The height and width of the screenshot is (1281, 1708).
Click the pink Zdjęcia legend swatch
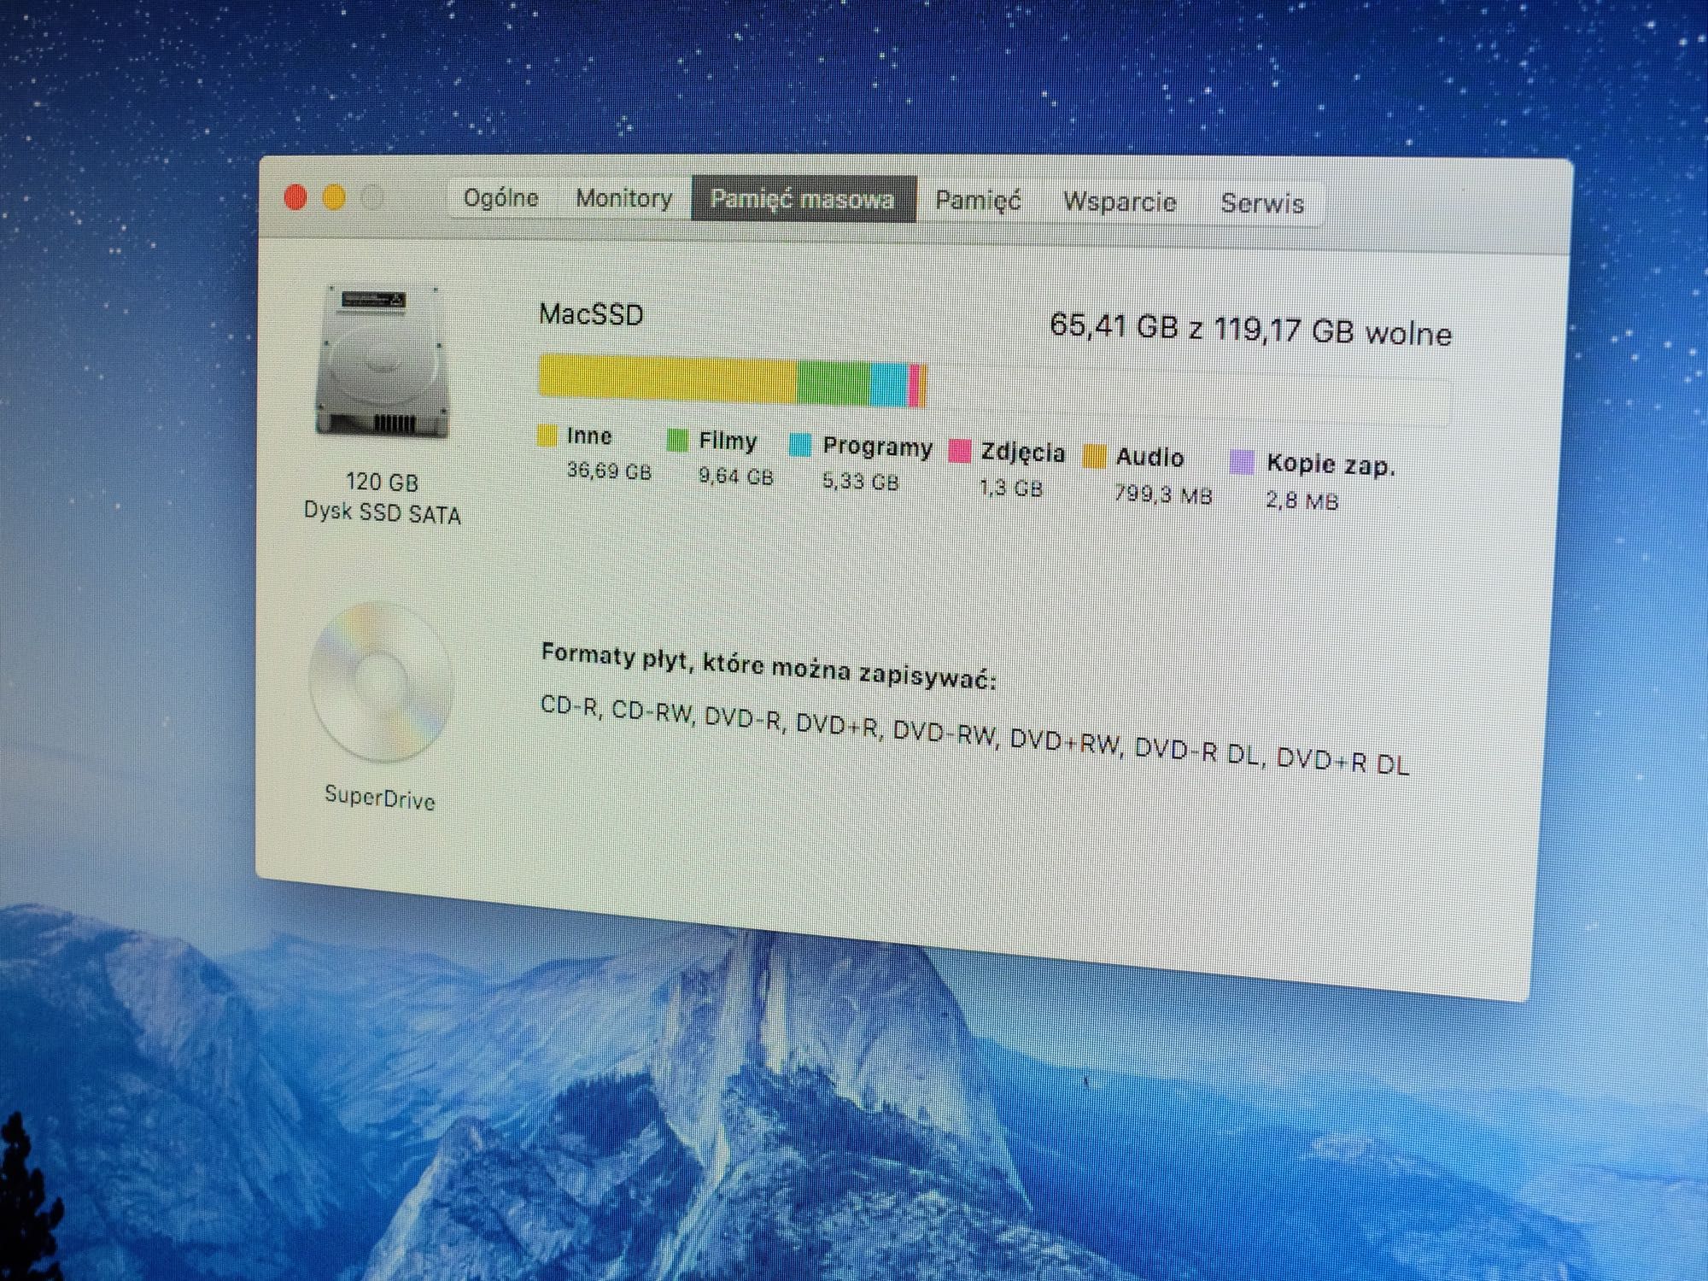pyautogui.click(x=960, y=451)
